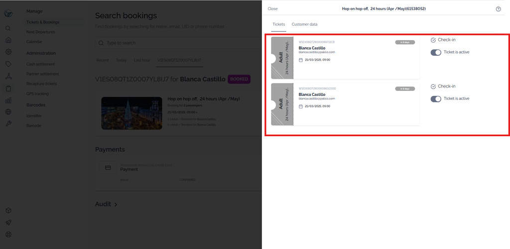Image resolution: width=510 pixels, height=249 pixels.
Task: Toggle 'Ticket is active' for ticket W1EX
Action: coord(436,52)
